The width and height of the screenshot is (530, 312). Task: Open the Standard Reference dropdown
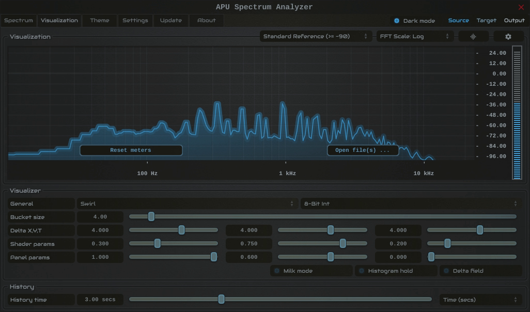pos(315,37)
